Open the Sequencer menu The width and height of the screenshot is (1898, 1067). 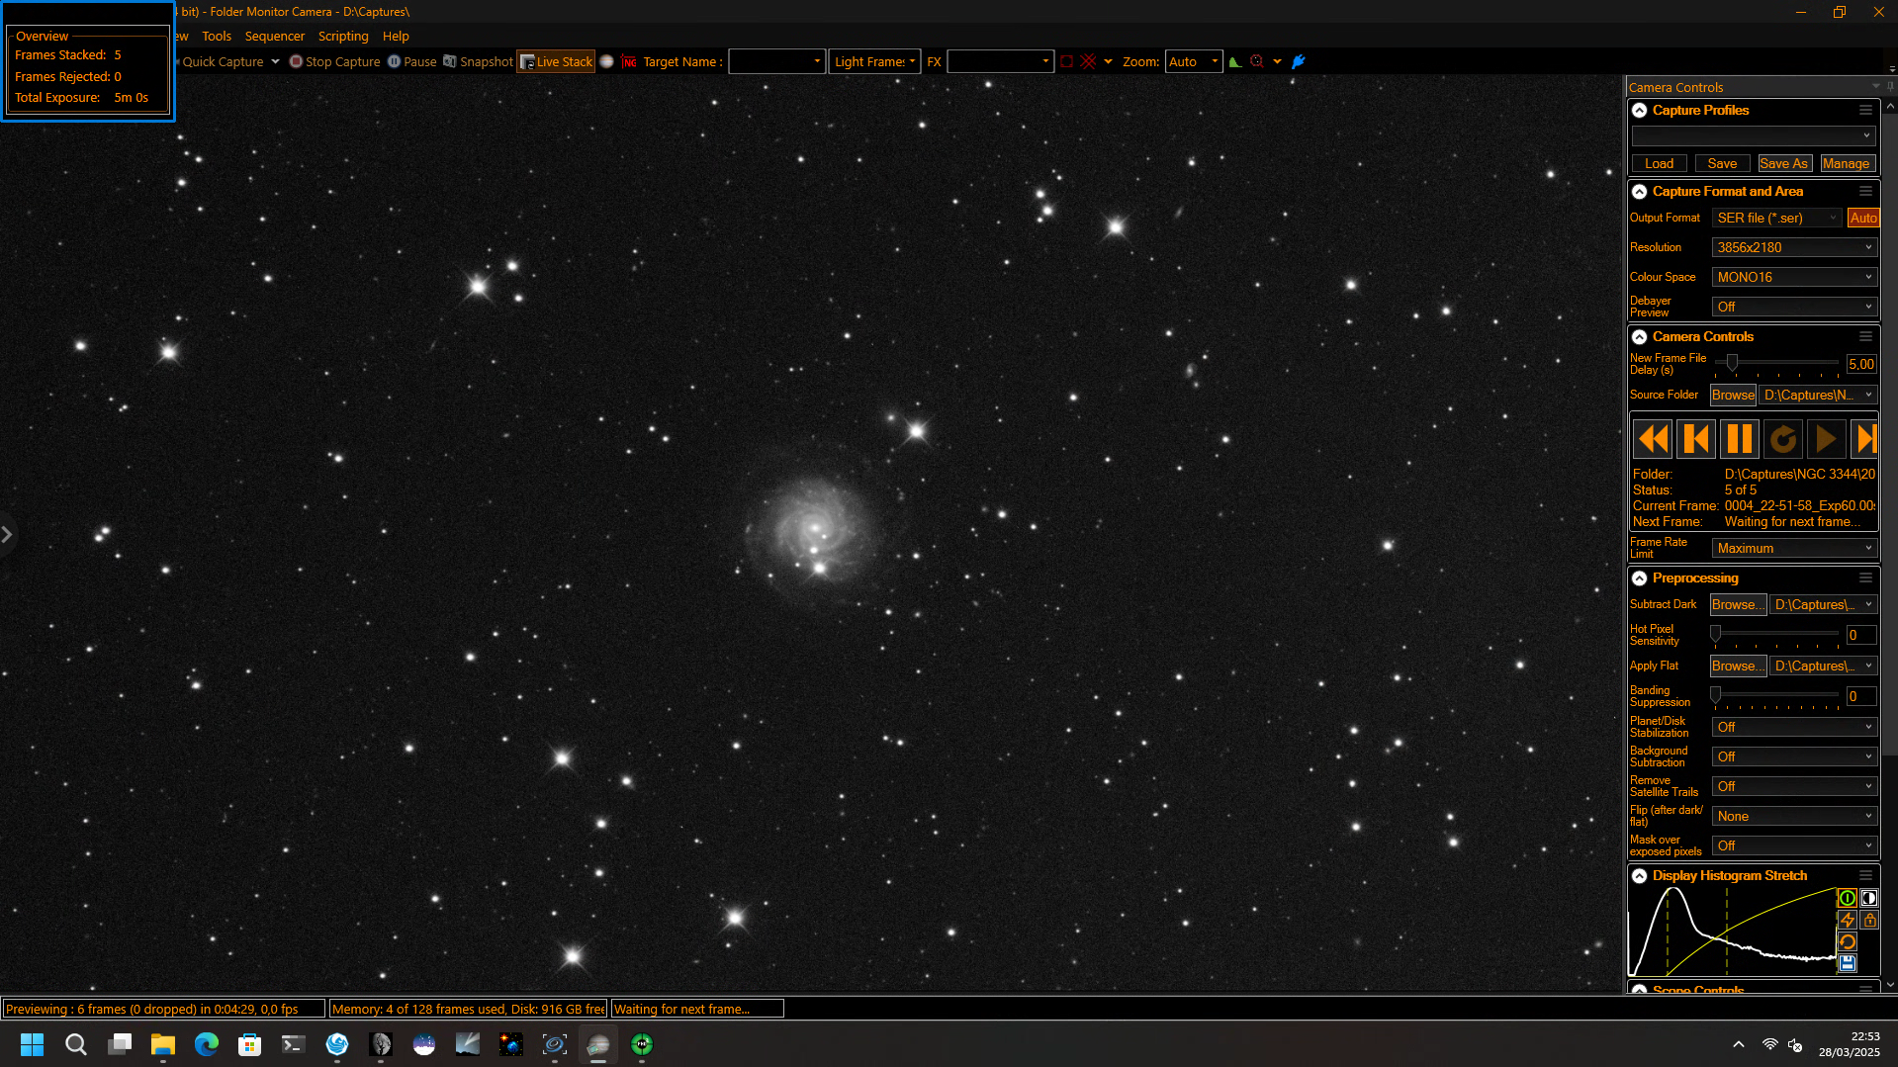pos(275,37)
